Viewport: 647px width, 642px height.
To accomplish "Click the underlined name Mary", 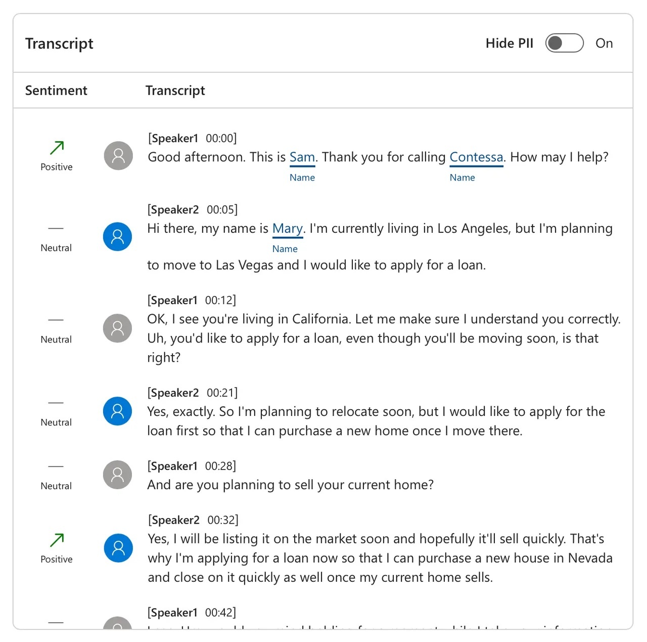I will coord(287,229).
